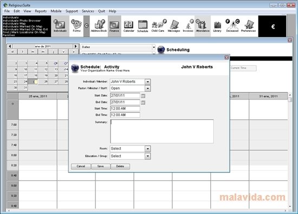Open the Finance module icon
298x214 pixels.
[114, 26]
